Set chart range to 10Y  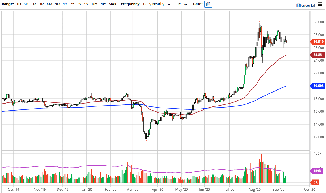pyautogui.click(x=94, y=4)
